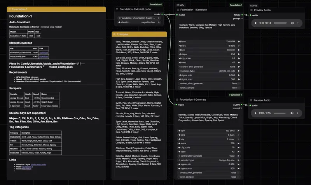The height and width of the screenshot is (185, 311).
Task: Open the attention dropdown in Model Loader
Action: pos(140,22)
